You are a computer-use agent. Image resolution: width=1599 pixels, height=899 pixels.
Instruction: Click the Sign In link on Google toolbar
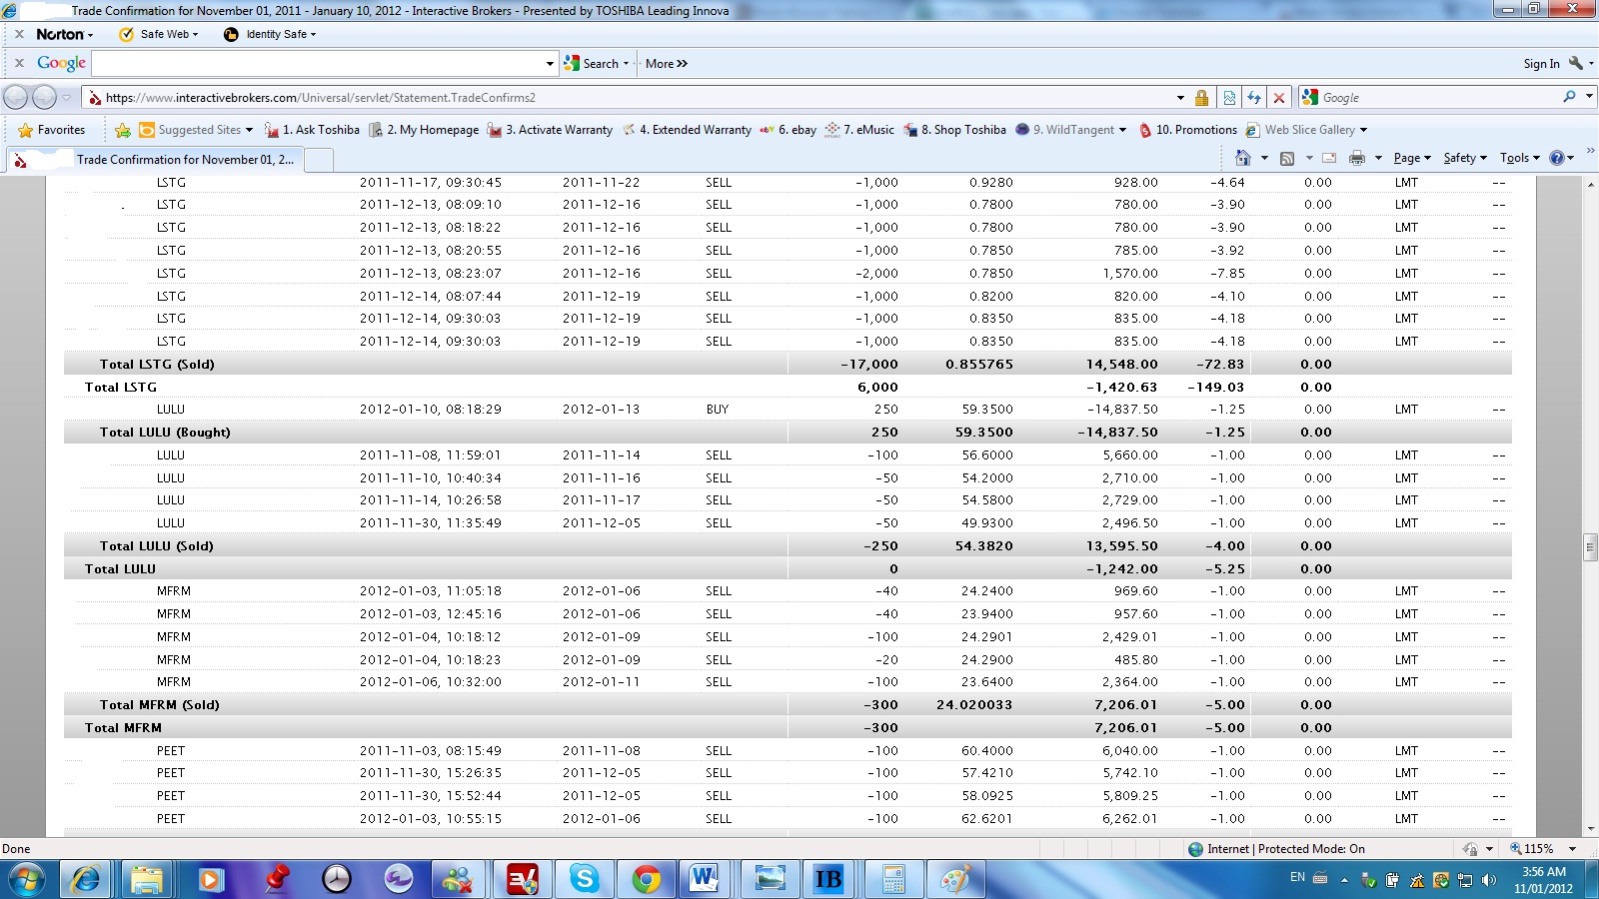[x=1540, y=64]
